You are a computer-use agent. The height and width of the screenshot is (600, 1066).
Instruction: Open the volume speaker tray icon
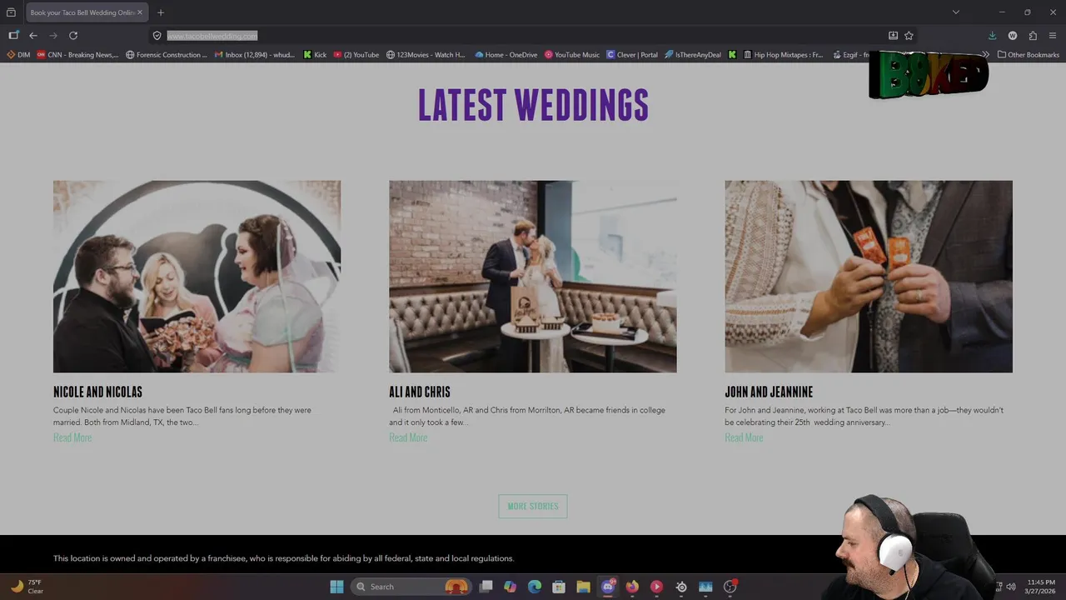point(1011,587)
